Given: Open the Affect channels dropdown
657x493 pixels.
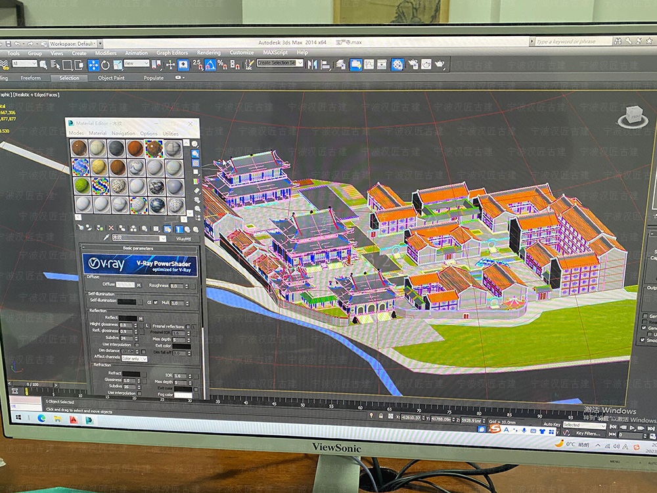Looking at the screenshot, I should pos(134,359).
